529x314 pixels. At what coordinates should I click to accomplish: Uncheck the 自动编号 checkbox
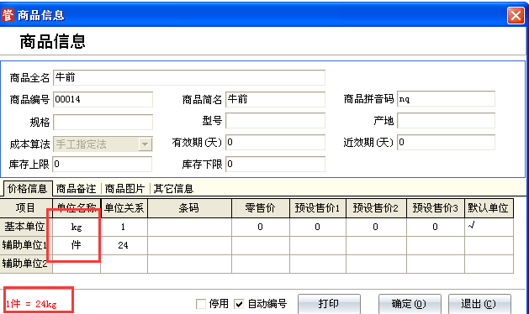point(239,304)
